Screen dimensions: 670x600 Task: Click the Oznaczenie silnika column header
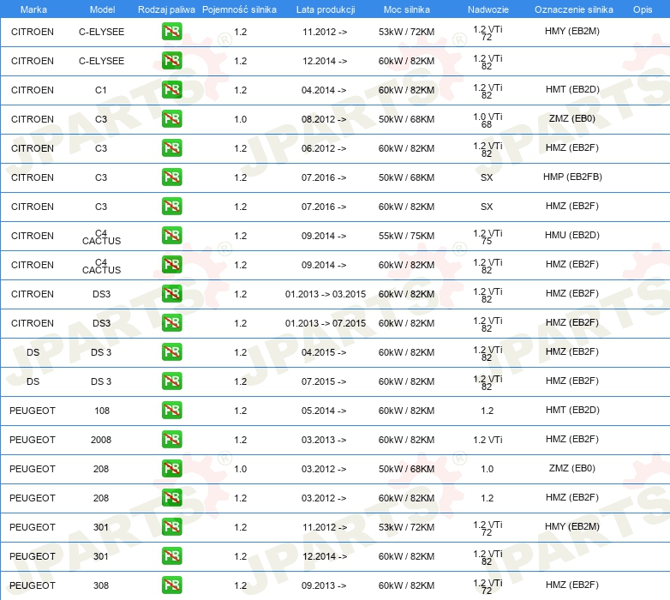574,9
